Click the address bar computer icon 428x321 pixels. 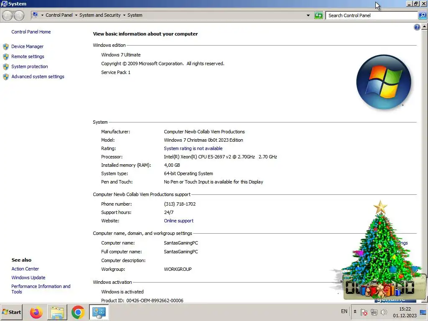(x=35, y=15)
